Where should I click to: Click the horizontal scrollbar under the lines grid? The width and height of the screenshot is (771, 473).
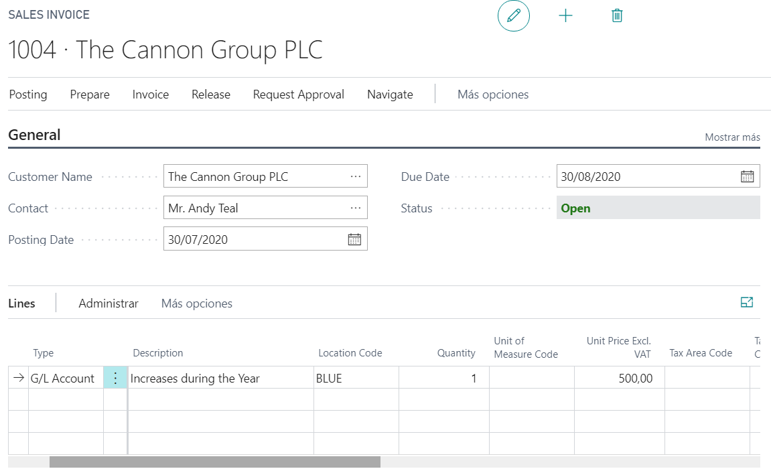coord(214,462)
